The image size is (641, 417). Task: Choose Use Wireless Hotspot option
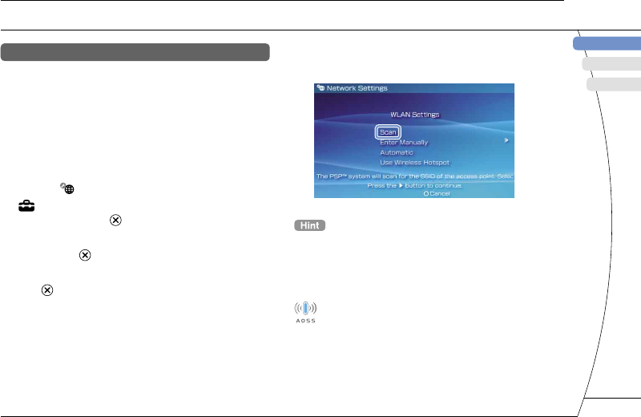(x=414, y=163)
